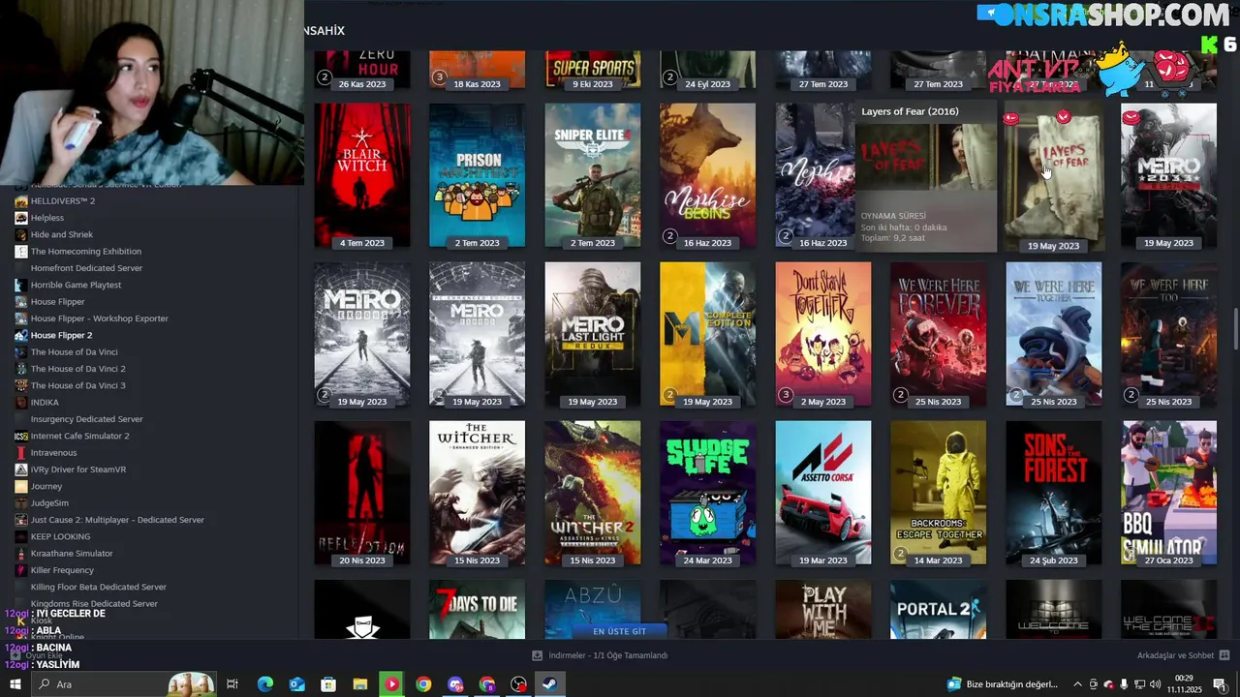The image size is (1240, 697).
Task: Open Outlook from the taskbar
Action: pyautogui.click(x=296, y=684)
